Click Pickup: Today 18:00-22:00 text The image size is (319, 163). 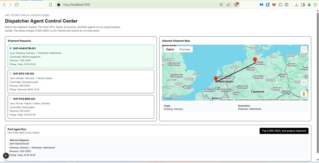tap(23, 115)
